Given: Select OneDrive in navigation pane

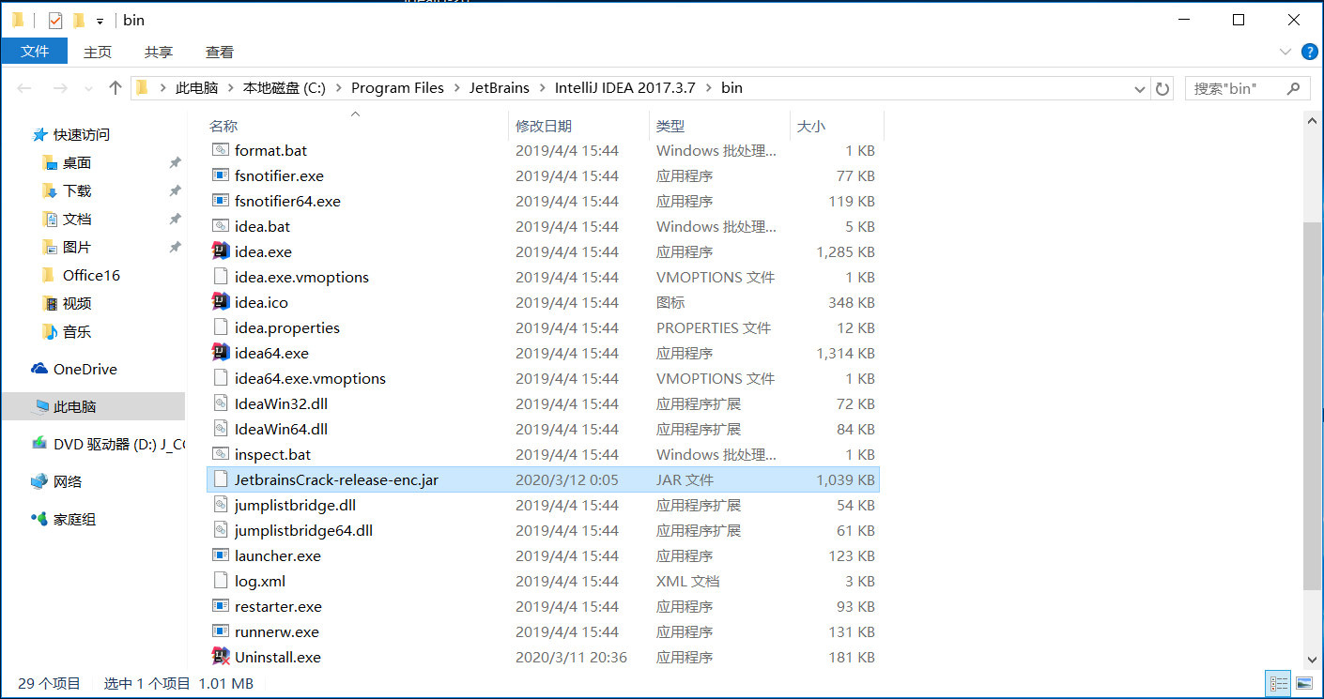Looking at the screenshot, I should [x=85, y=369].
